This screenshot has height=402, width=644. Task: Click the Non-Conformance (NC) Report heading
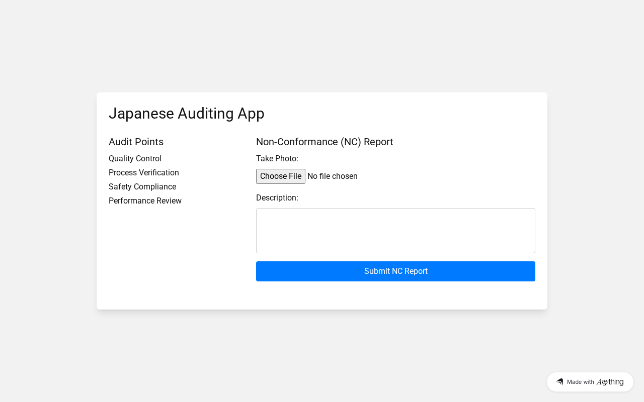[x=325, y=142]
